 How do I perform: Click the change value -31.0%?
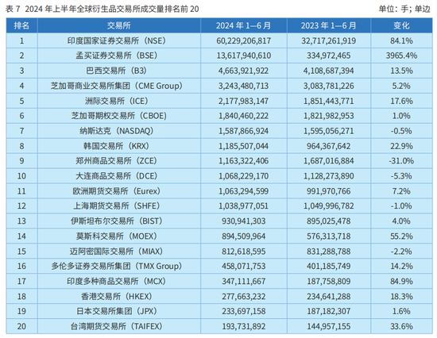(401, 161)
